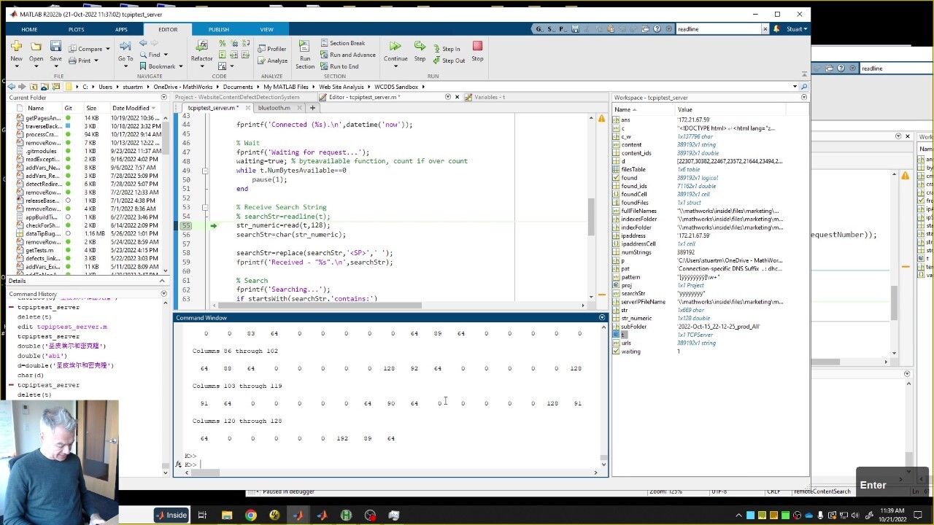The image size is (934, 525).
Task: Open Chrome from the Windows taskbar
Action: [250, 516]
